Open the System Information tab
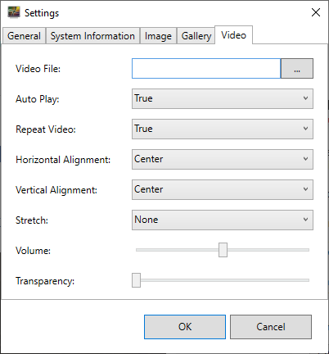 click(92, 36)
